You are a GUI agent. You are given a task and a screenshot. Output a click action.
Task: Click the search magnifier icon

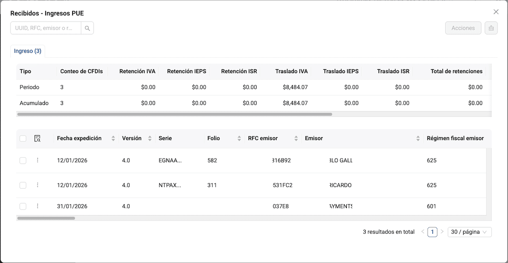click(x=87, y=28)
